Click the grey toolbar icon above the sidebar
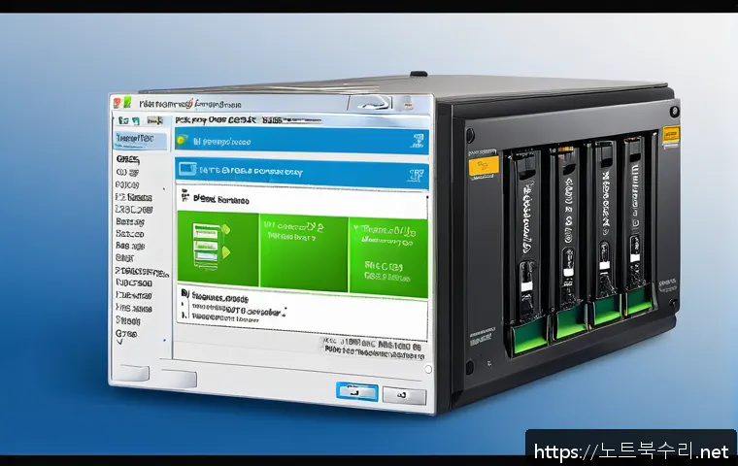The image size is (738, 466). 154,121
